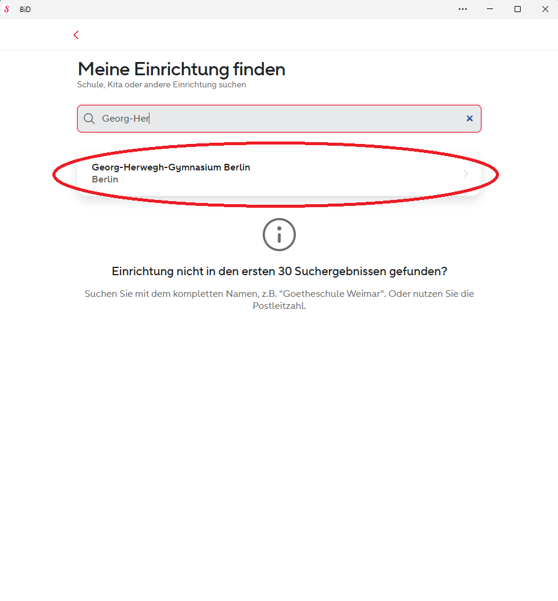Image resolution: width=558 pixels, height=601 pixels.
Task: Click the 30 Suchergebnissen gefunden question
Action: (279, 272)
